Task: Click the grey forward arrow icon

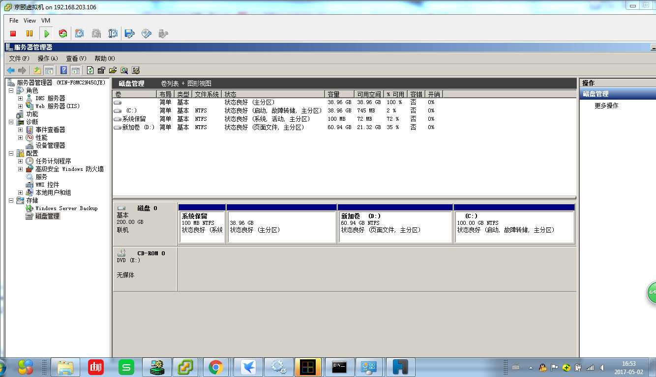Action: point(22,70)
